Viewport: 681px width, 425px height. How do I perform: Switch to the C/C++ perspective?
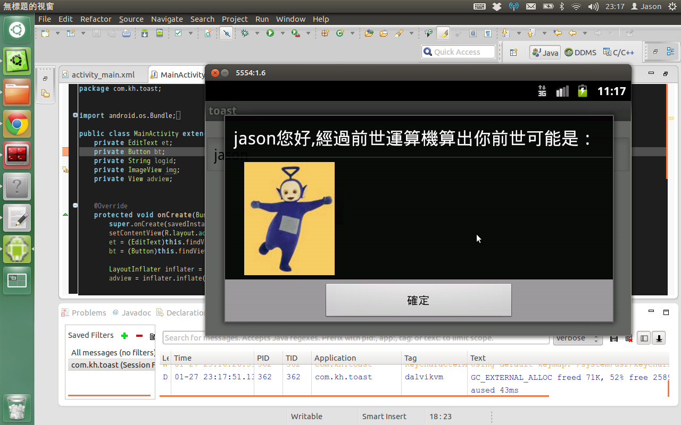pyautogui.click(x=619, y=52)
